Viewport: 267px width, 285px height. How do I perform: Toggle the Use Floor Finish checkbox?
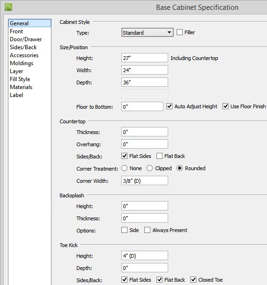click(225, 106)
